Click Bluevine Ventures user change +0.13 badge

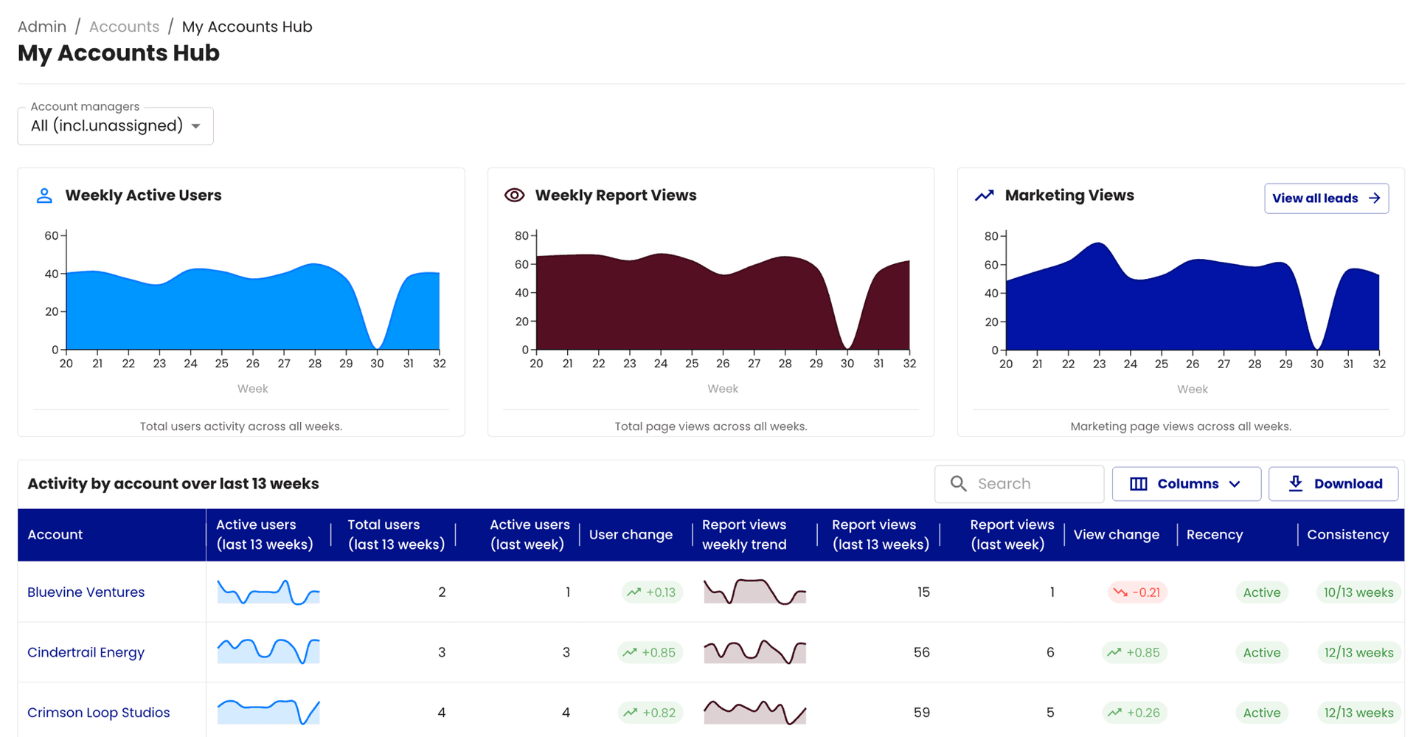(652, 592)
